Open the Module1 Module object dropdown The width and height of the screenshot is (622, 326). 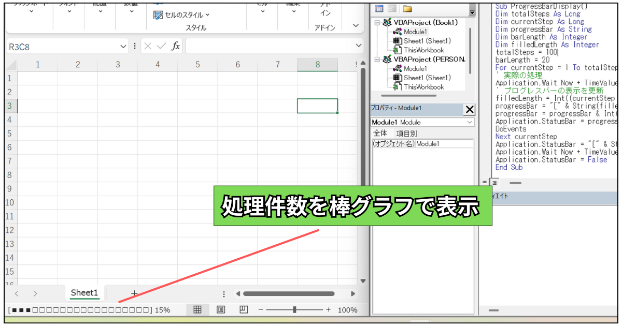click(470, 122)
